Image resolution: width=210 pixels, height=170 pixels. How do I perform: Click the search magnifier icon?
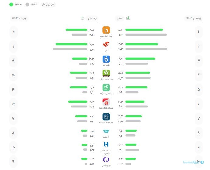pos(82,18)
